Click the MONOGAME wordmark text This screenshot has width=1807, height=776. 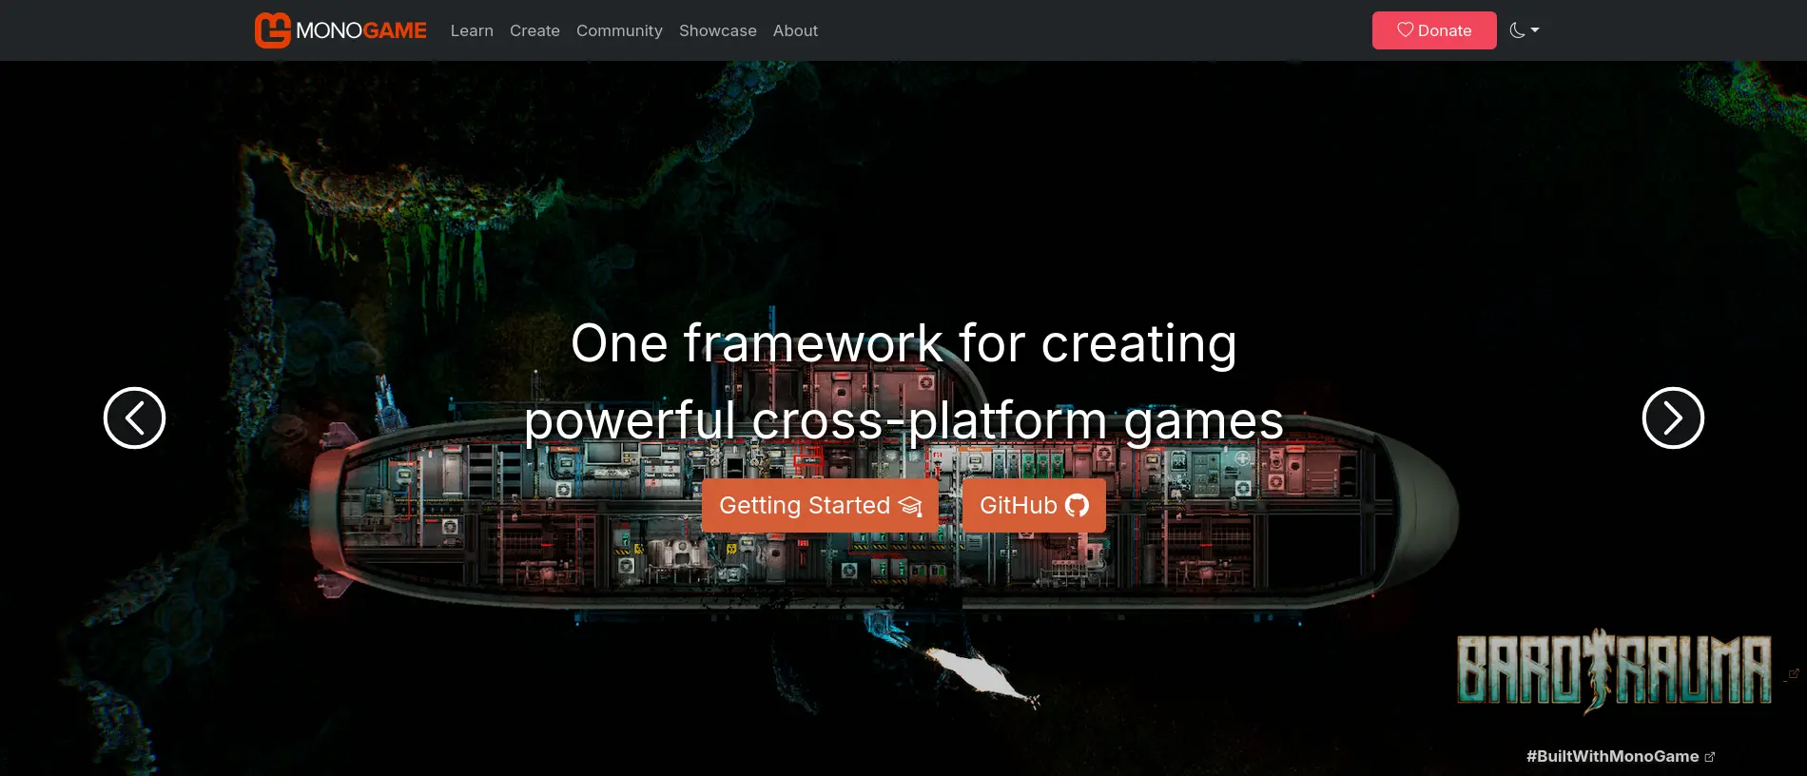pyautogui.click(x=361, y=30)
